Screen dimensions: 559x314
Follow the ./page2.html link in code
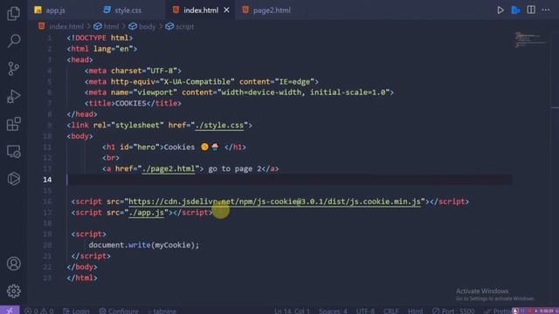[169, 168]
